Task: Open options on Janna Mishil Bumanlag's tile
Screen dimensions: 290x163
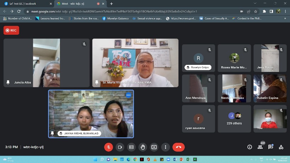Action: click(x=129, y=95)
